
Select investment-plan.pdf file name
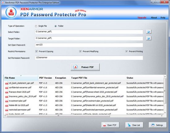(x=18, y=101)
